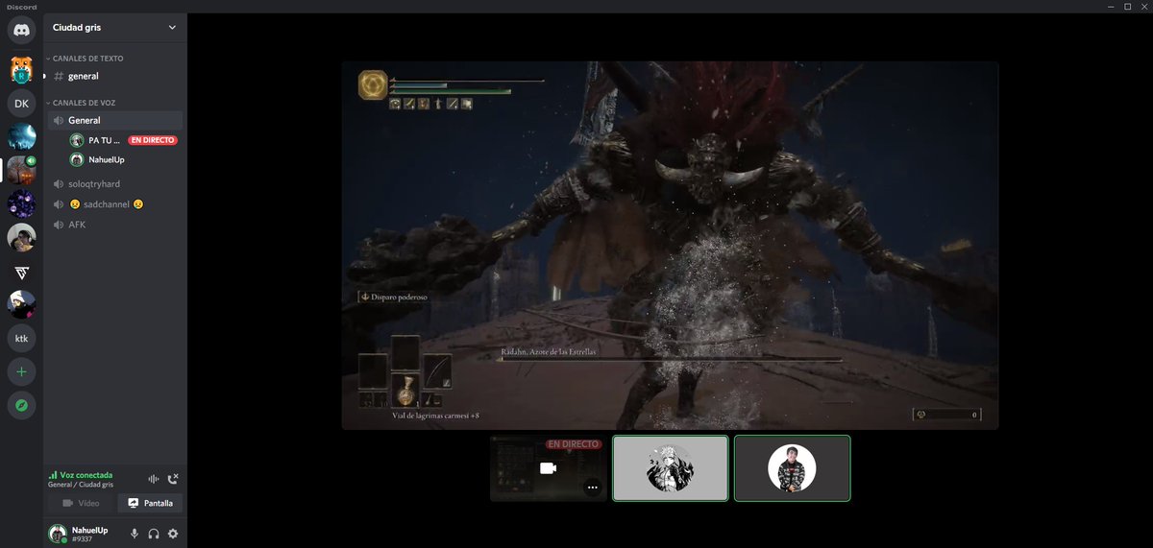Minimize the Discord window
Screen dimensions: 1153x548
coord(1112,6)
